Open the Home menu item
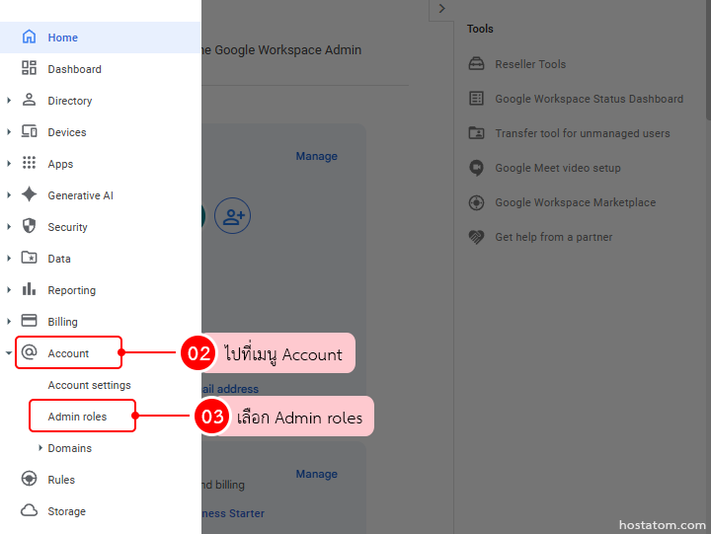This screenshot has height=534, width=711. point(100,38)
